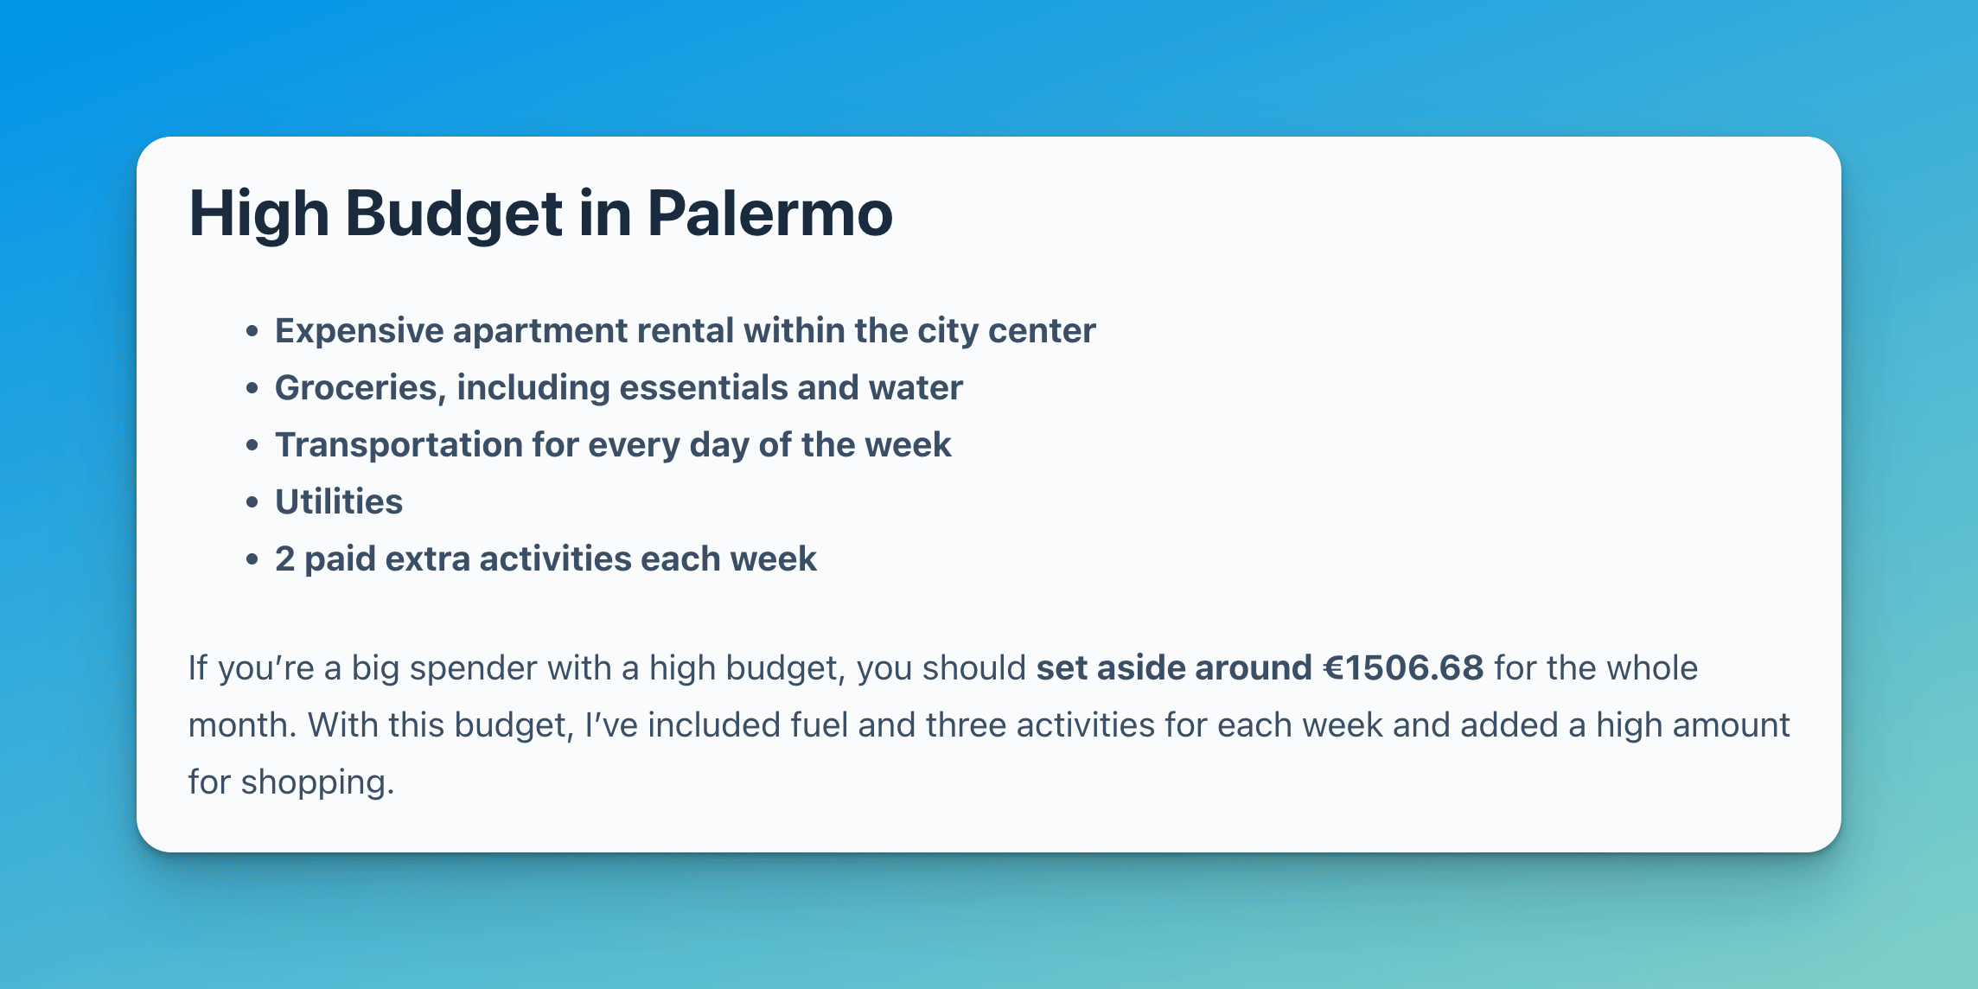
Task: Click the word 'Palermo' in the title
Action: click(x=769, y=214)
